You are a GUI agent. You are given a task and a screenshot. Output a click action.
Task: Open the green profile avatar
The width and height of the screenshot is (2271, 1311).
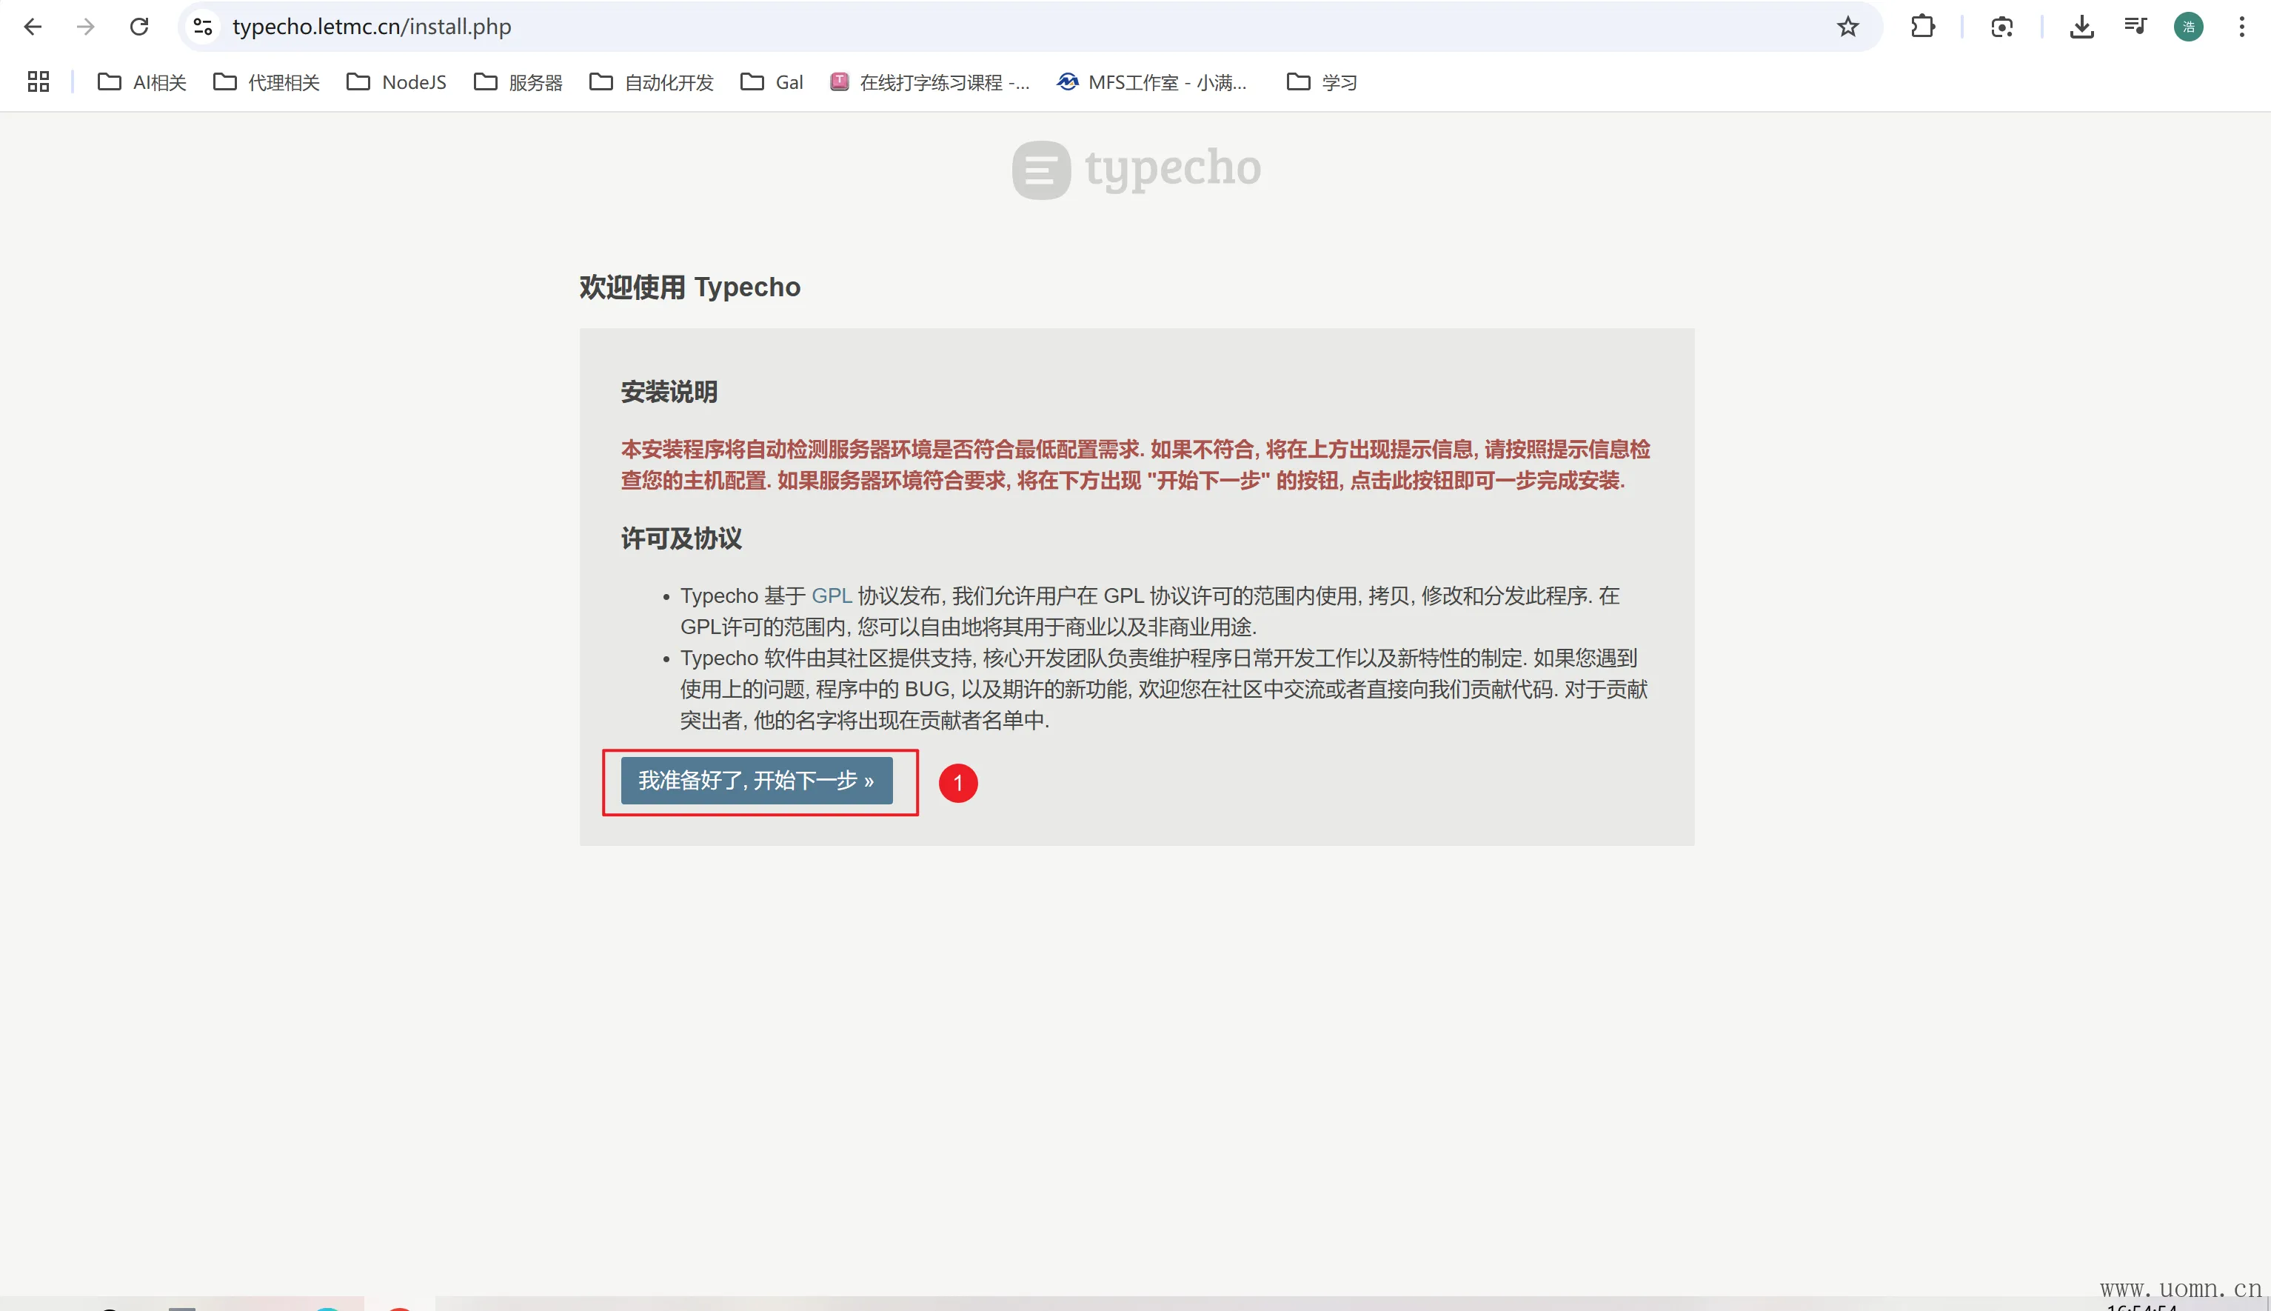[2188, 27]
